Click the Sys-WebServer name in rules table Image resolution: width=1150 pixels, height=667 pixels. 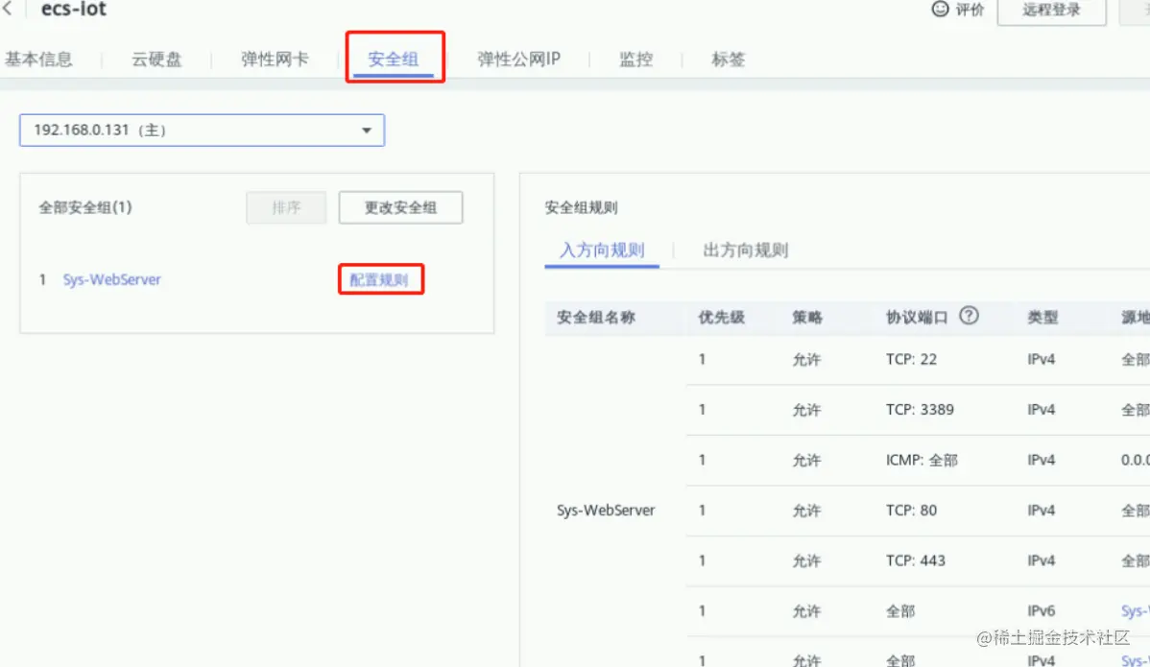(605, 511)
